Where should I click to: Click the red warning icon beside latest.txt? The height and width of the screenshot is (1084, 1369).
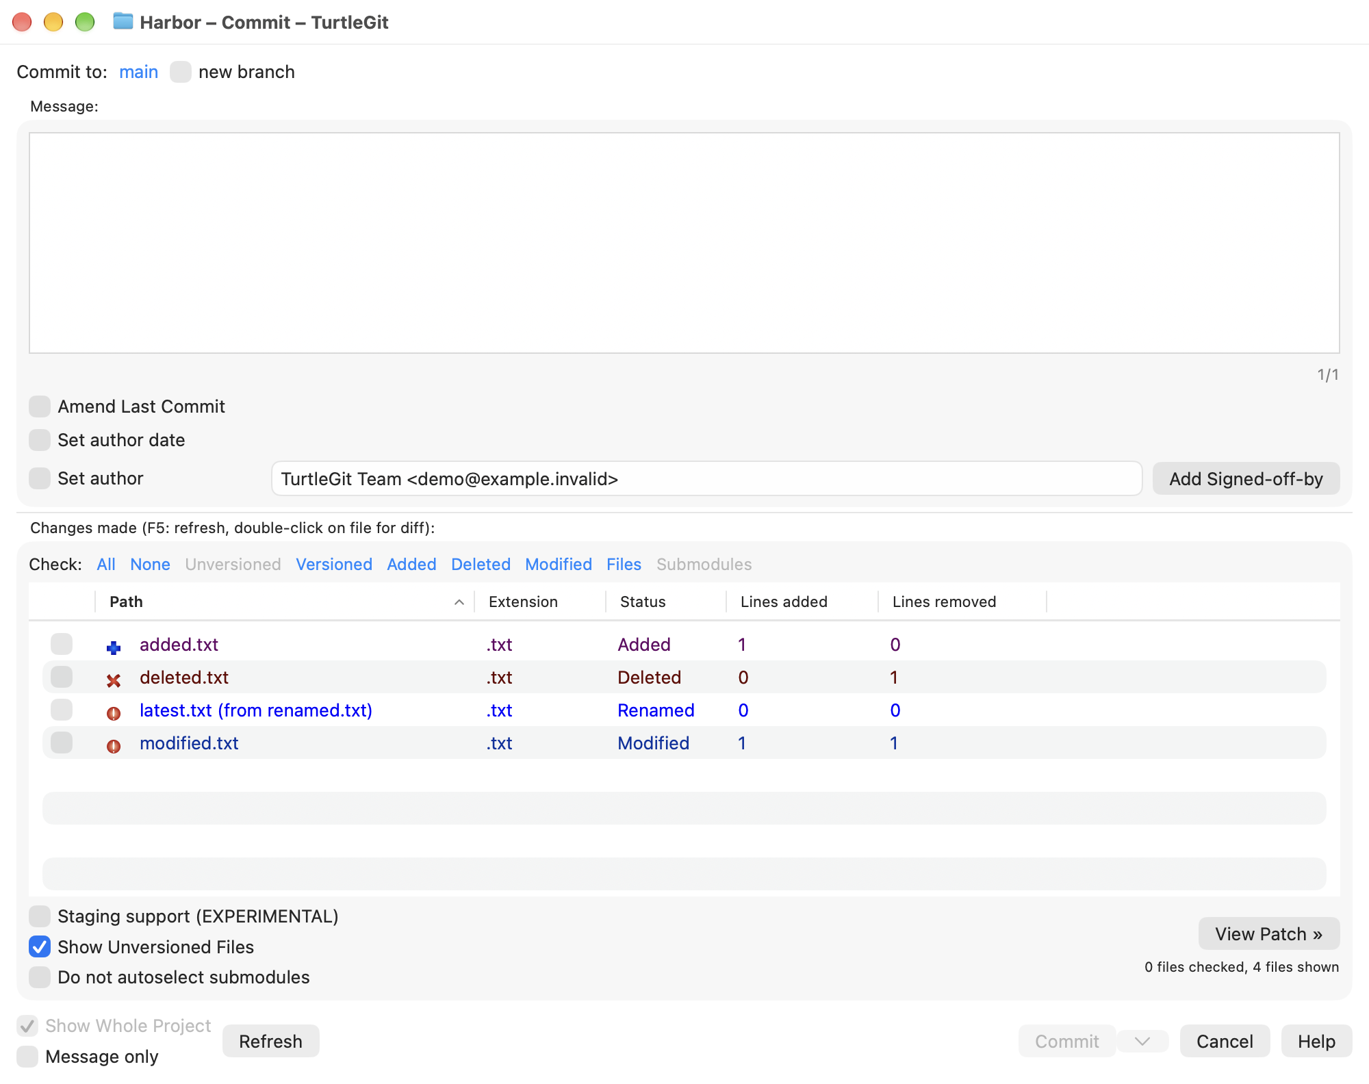[x=114, y=713]
